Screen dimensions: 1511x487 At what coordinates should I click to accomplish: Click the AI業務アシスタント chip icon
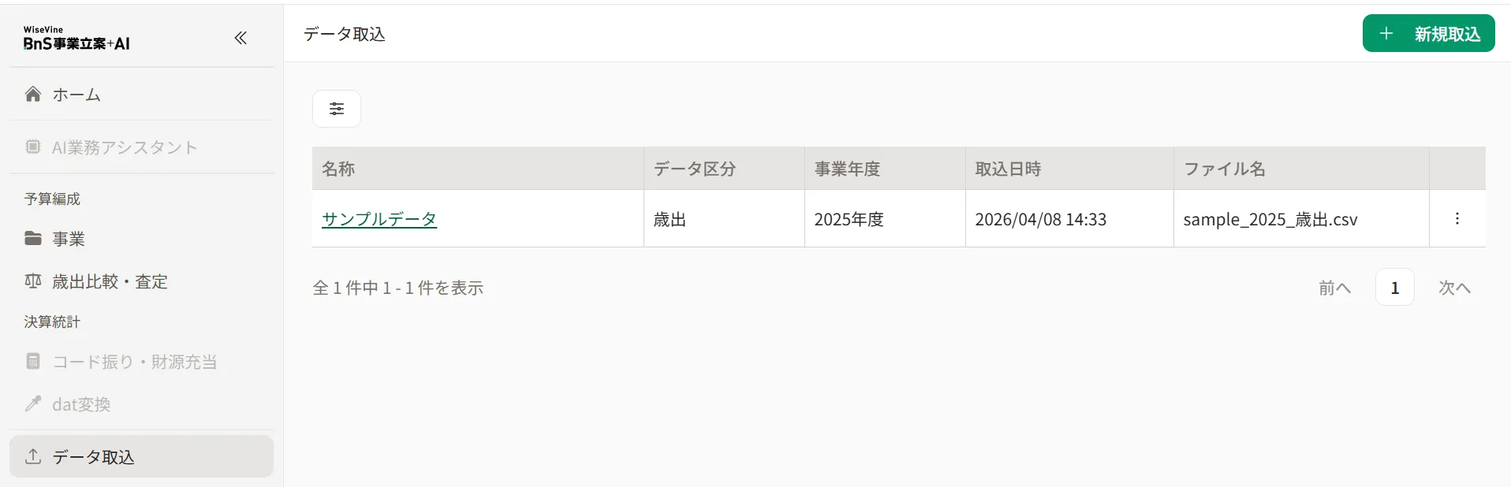pos(33,147)
